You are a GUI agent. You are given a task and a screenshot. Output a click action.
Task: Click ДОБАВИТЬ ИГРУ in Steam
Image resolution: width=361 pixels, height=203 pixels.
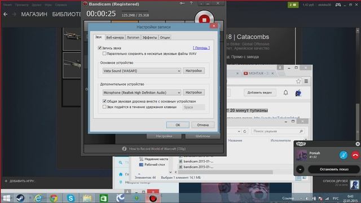pos(20,181)
